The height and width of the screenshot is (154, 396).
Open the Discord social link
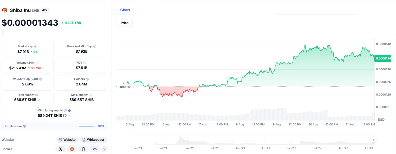(x=95, y=149)
